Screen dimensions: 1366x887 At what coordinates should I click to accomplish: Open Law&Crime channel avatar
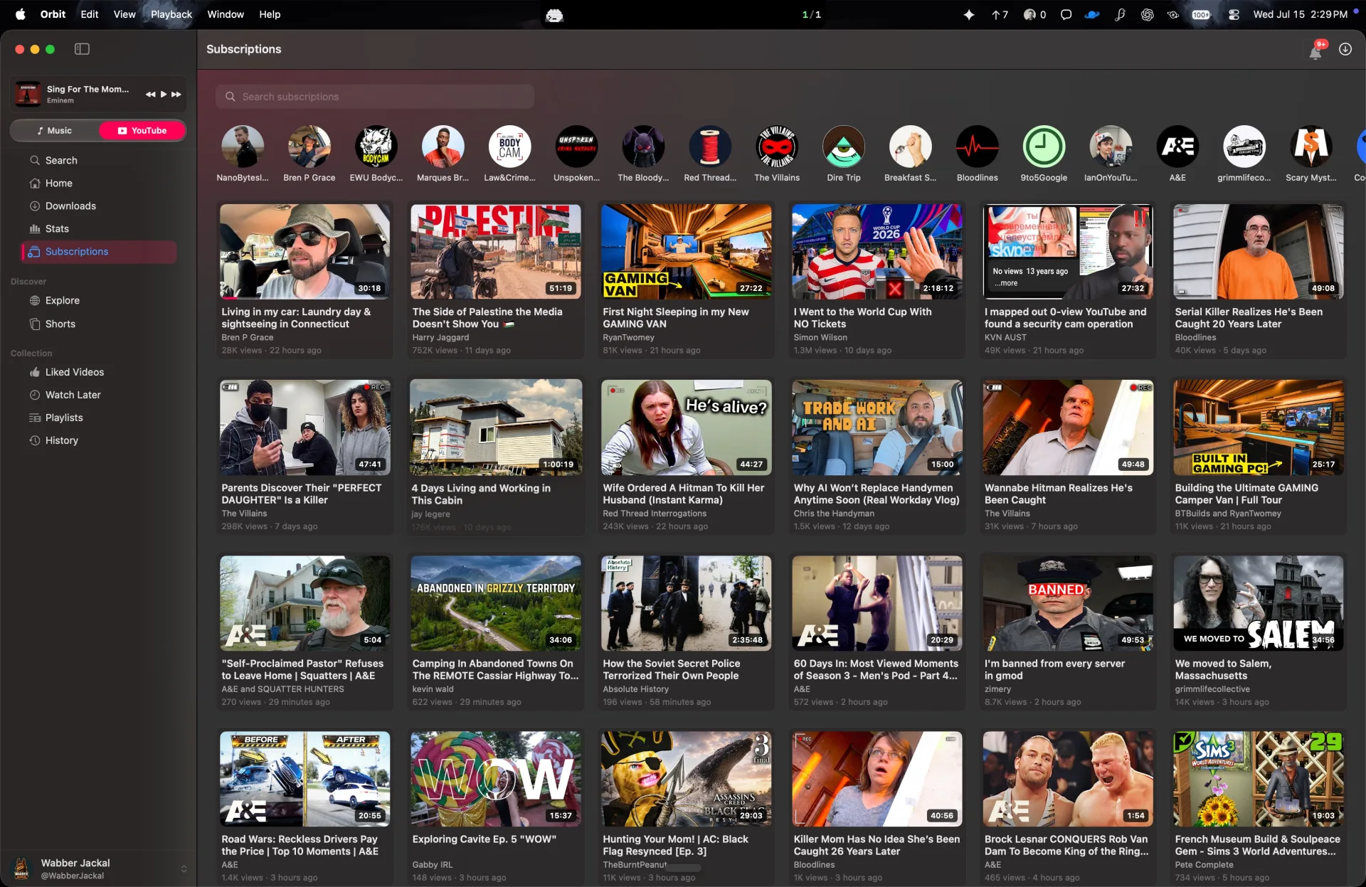point(509,147)
